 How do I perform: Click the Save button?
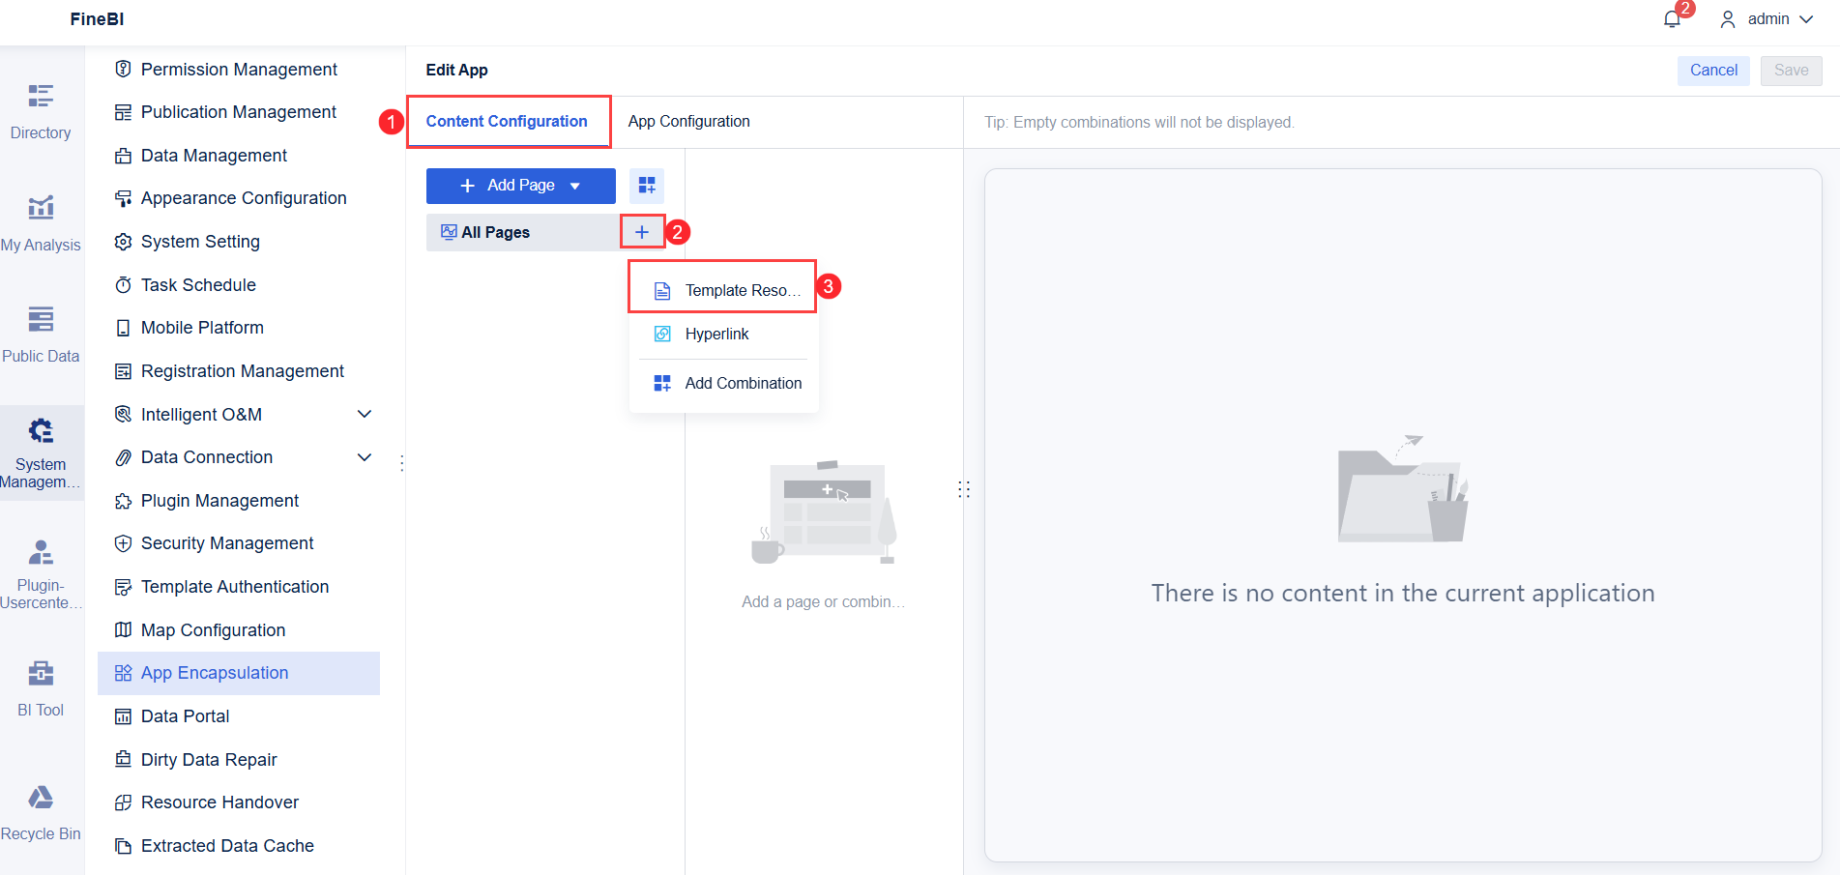1791,71
